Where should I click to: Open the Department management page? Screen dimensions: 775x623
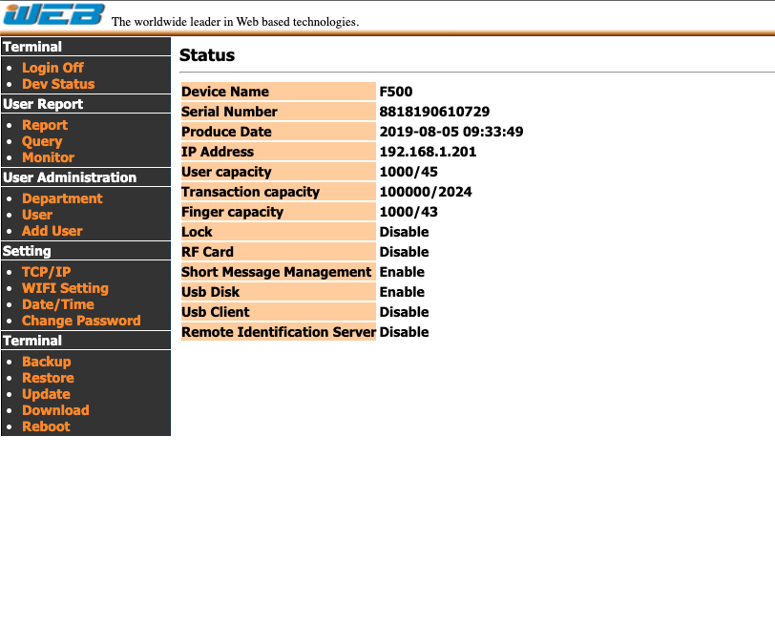click(62, 198)
